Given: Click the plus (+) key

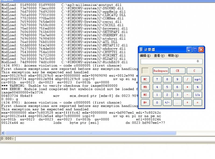Looking at the screenshot, I should (187, 103).
